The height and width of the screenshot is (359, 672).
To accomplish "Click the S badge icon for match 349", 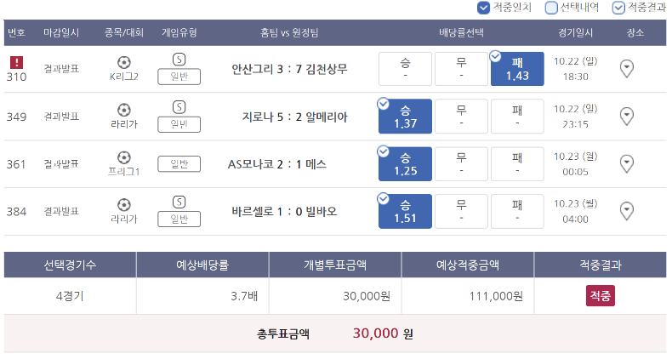I will click(179, 106).
